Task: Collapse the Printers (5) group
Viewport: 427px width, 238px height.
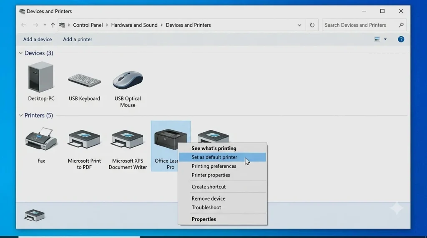Action: point(21,116)
